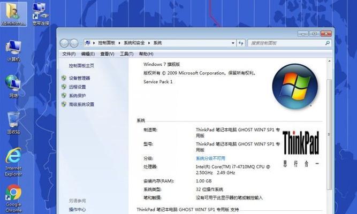Image resolution: width=357 pixels, height=214 pixels.
Task: Click the Windows 7 logo image
Action: [295, 86]
